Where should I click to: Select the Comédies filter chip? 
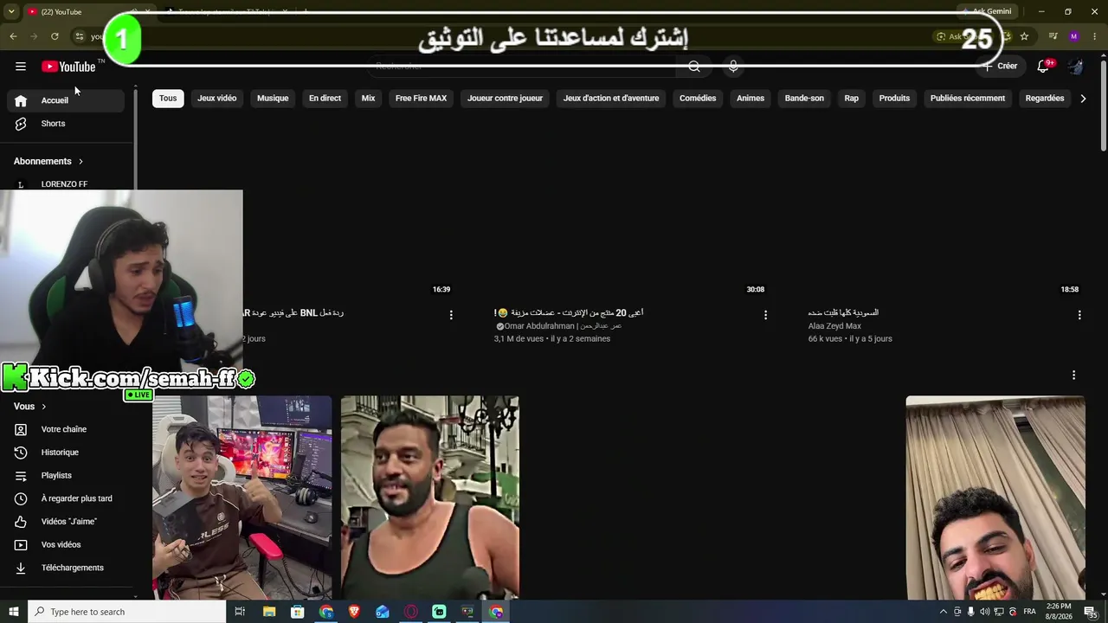pos(698,99)
